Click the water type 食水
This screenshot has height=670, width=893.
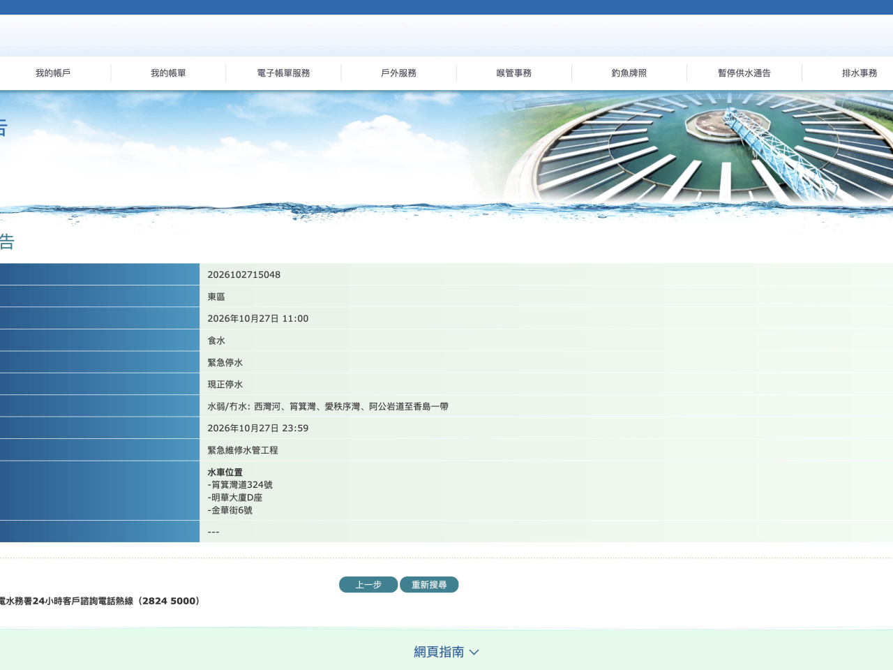coord(216,341)
